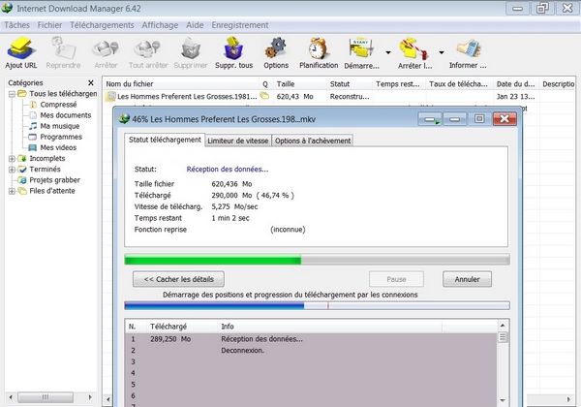Expand the Terminés category

click(12, 170)
